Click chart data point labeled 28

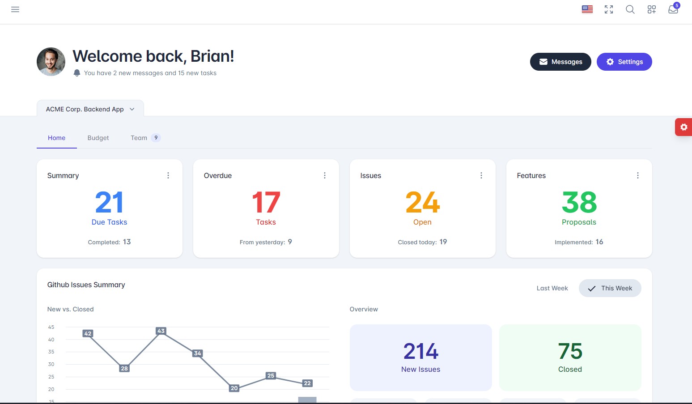coord(124,368)
